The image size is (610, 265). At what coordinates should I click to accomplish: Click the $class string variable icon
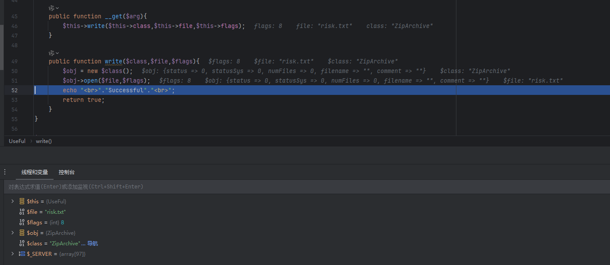point(22,243)
